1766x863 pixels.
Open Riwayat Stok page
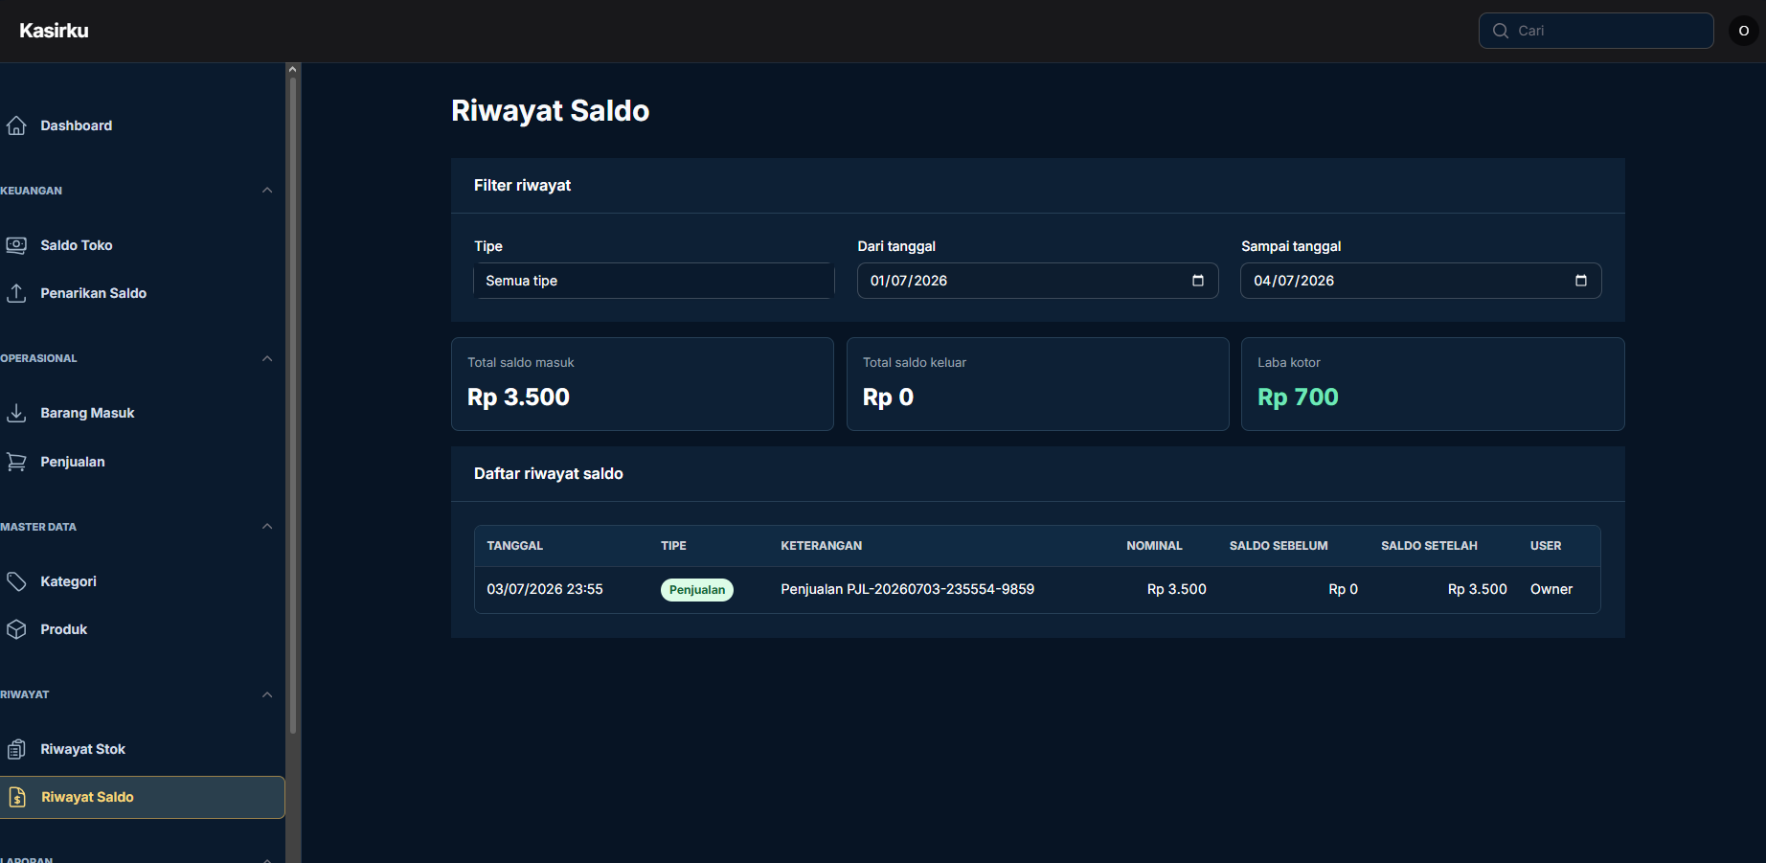click(142, 749)
